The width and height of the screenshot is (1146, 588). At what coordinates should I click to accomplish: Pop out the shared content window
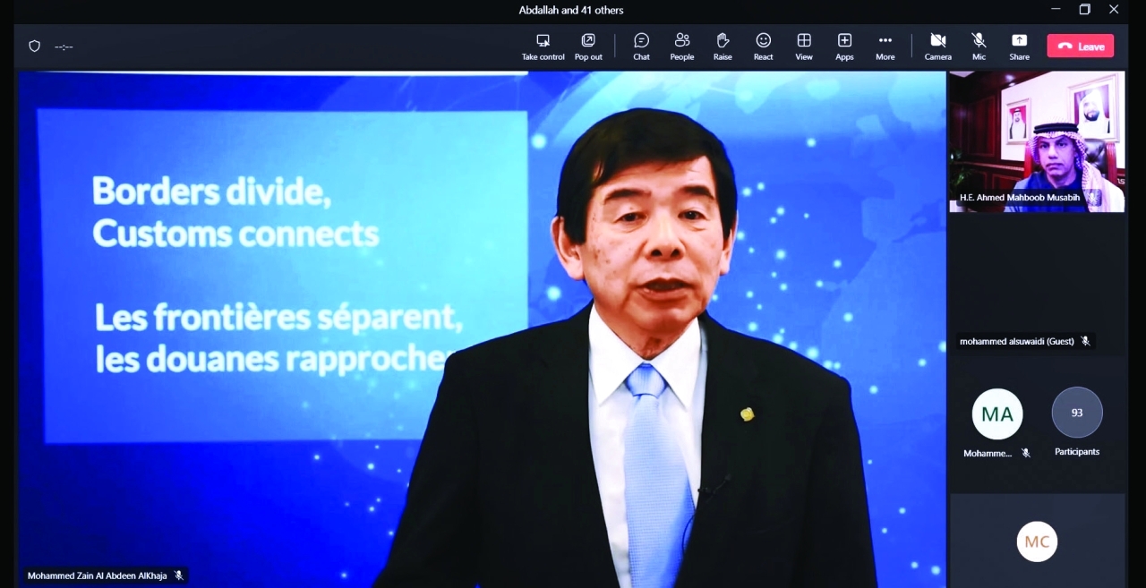[588, 47]
